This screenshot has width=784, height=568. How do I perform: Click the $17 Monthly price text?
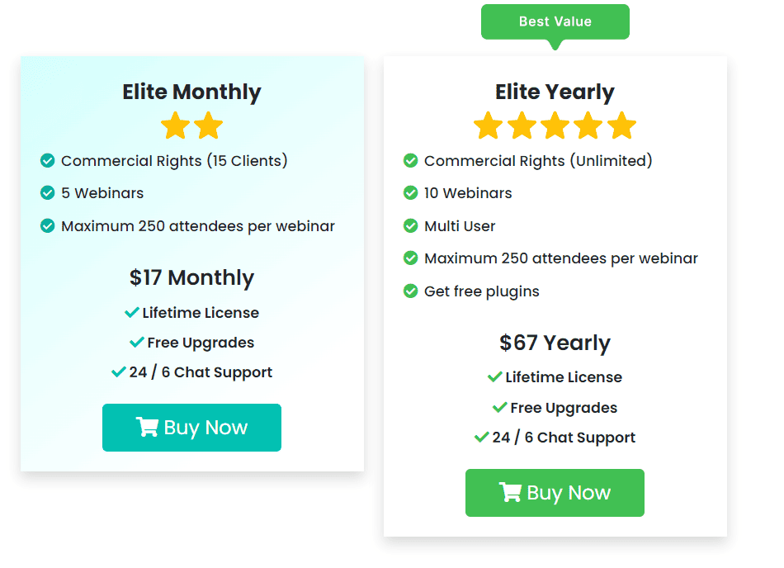pyautogui.click(x=191, y=277)
